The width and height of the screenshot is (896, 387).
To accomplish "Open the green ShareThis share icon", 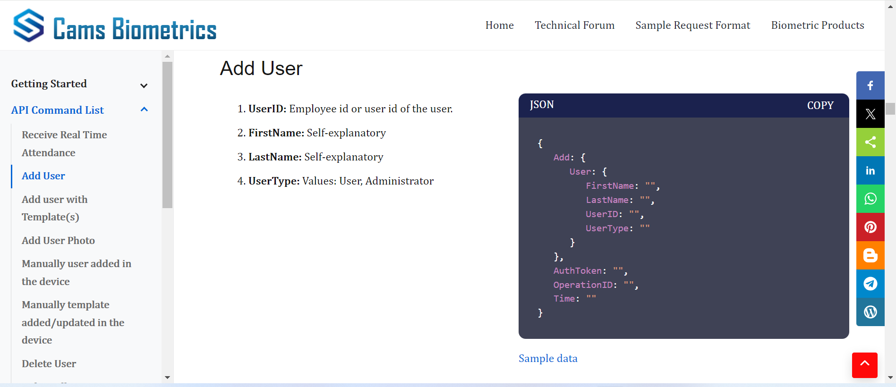I will (870, 142).
